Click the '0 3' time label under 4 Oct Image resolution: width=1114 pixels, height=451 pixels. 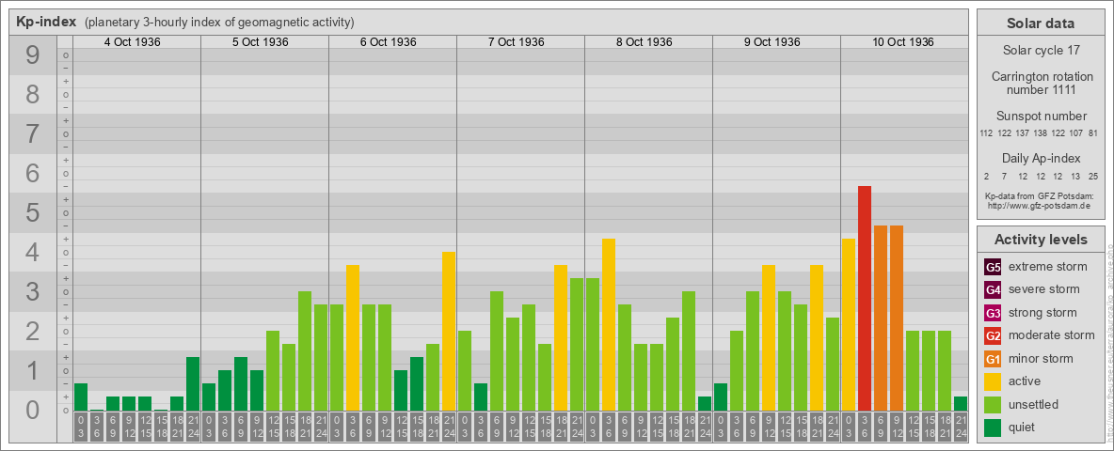80,427
